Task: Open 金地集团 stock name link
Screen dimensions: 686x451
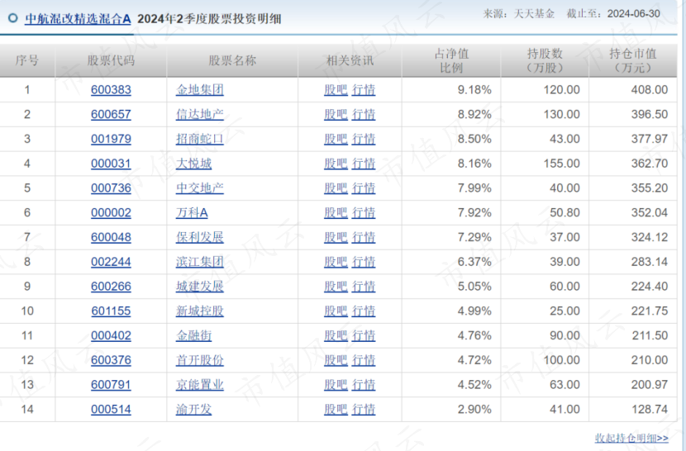Action: pyautogui.click(x=200, y=90)
